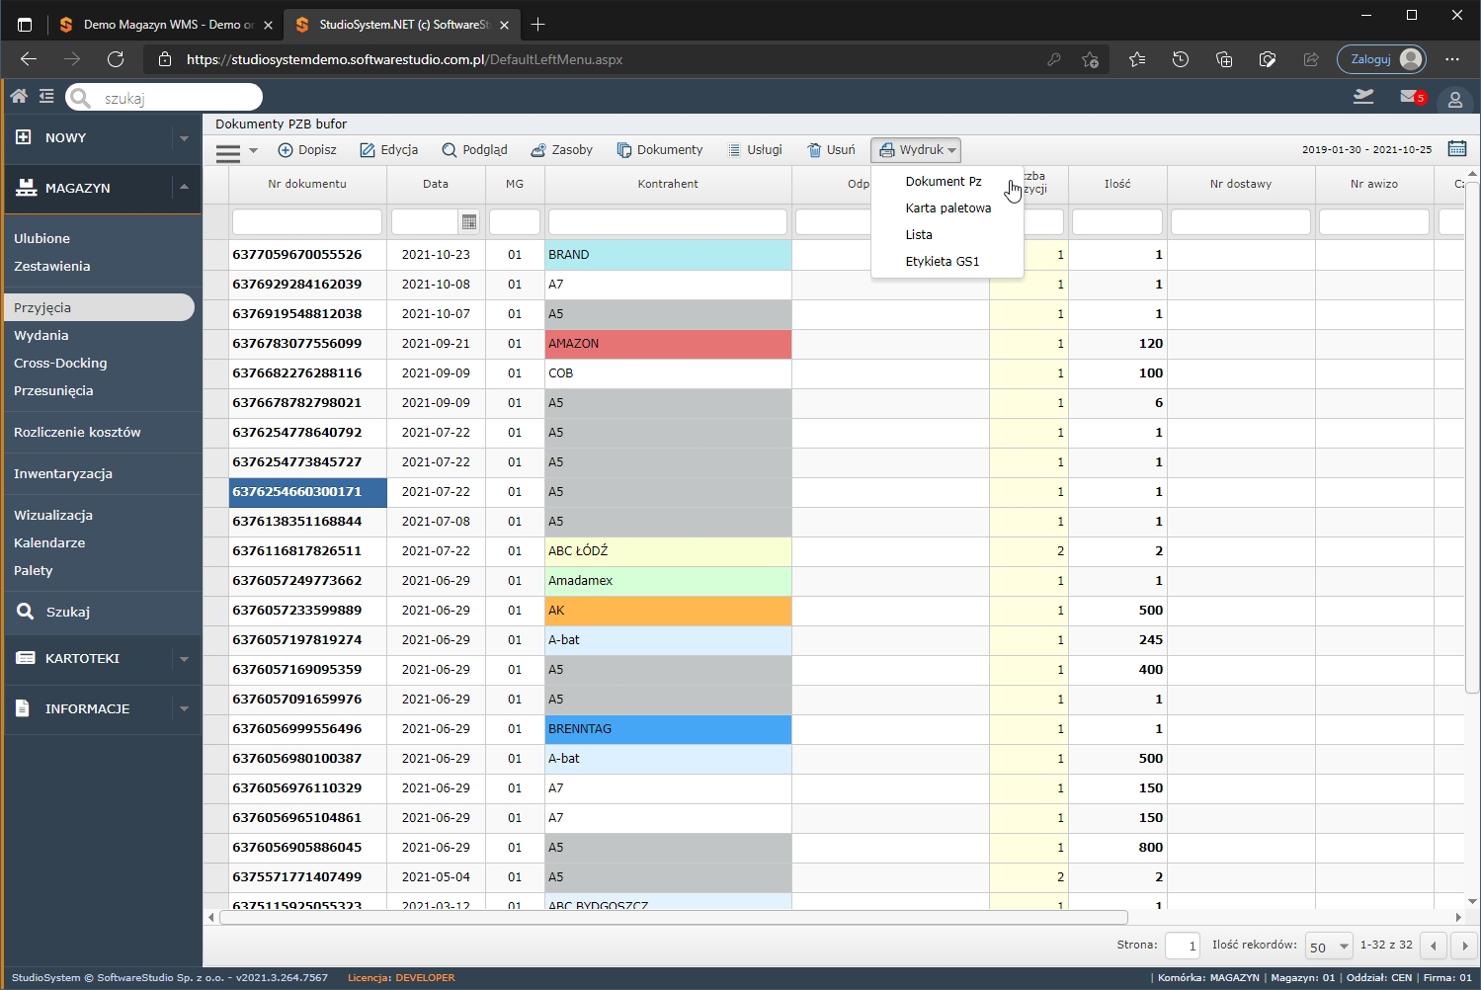Click the Dopisz add button
The width and height of the screenshot is (1481, 990).
(x=307, y=150)
